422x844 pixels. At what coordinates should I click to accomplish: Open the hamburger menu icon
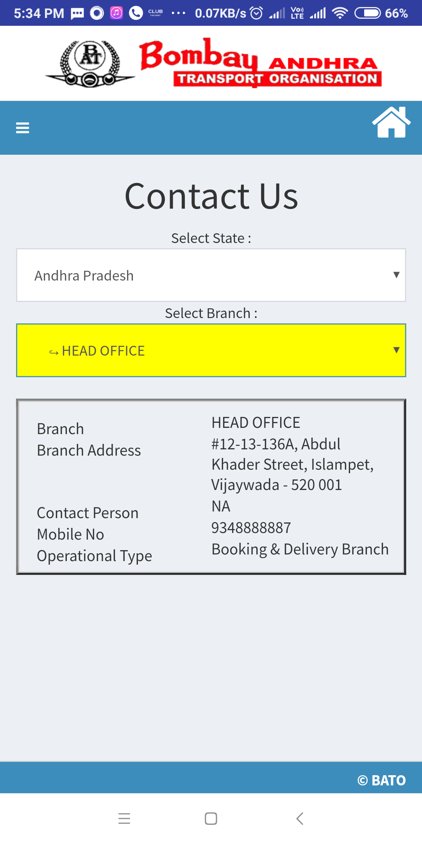click(22, 128)
